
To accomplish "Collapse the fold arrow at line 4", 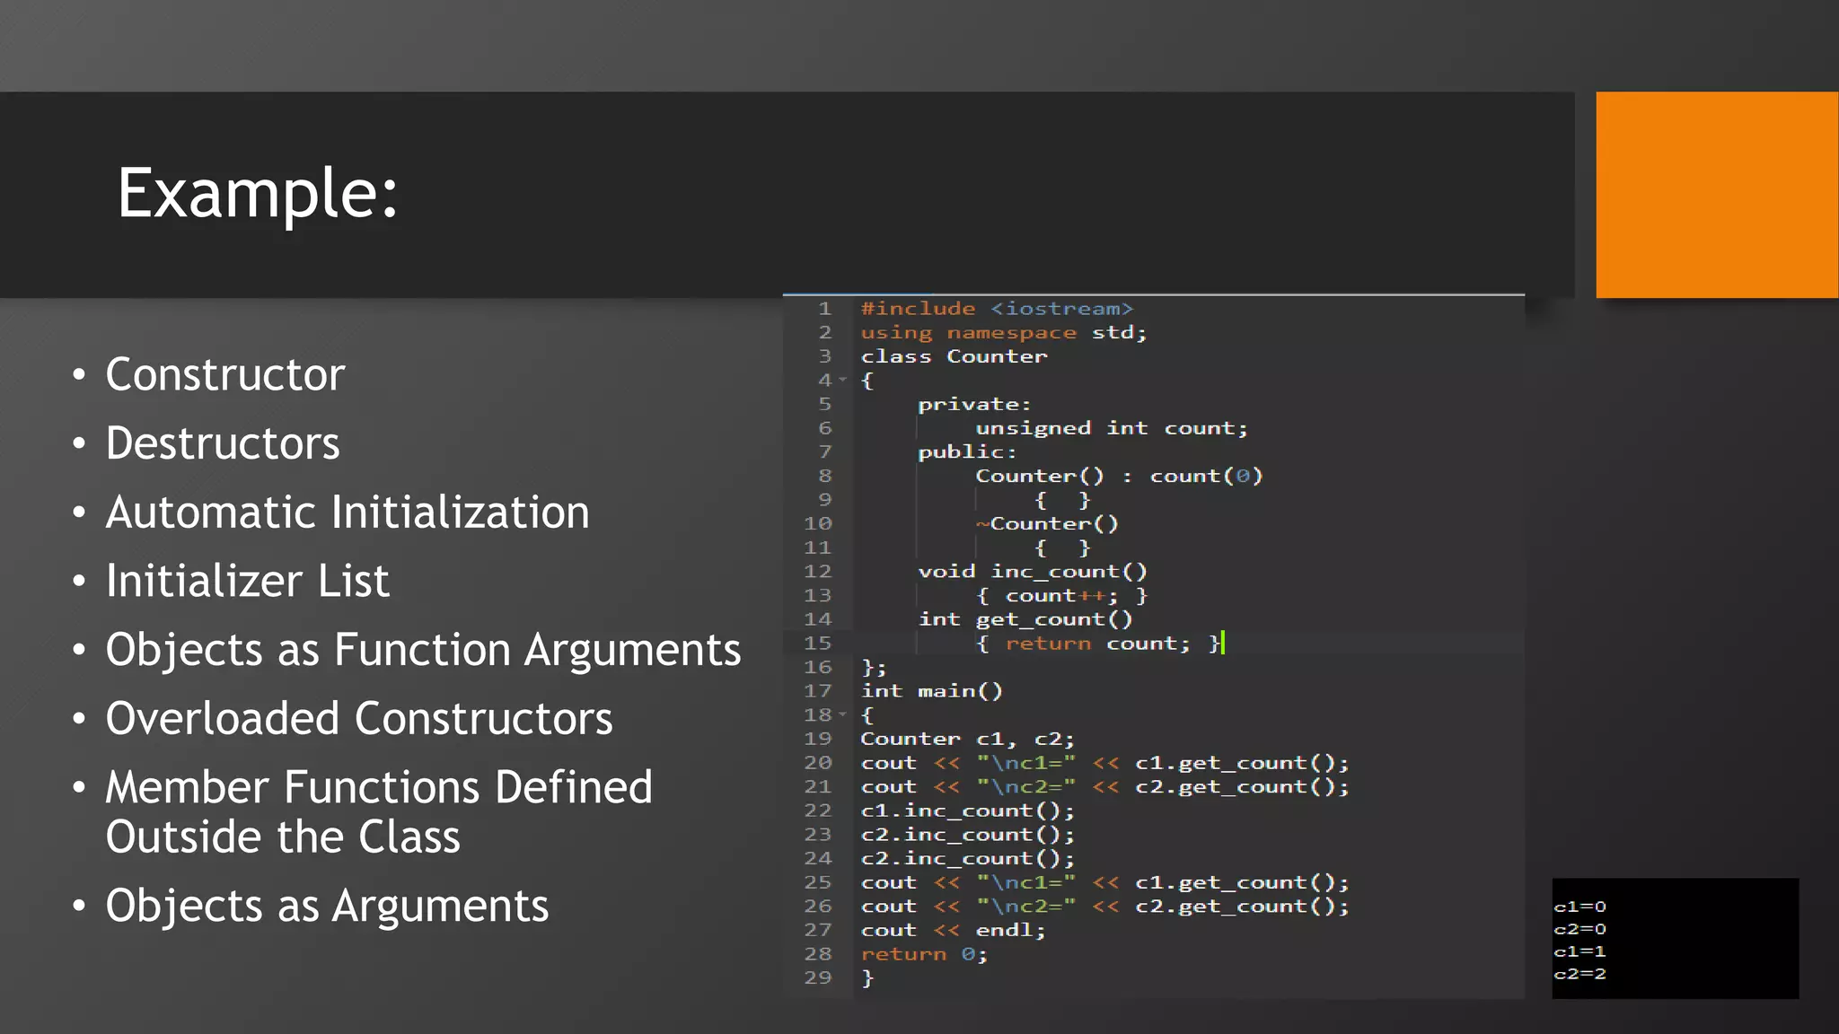I will click(x=842, y=381).
